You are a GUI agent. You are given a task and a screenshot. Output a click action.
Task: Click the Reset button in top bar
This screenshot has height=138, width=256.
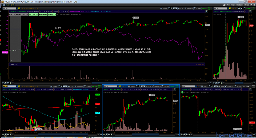point(246,5)
